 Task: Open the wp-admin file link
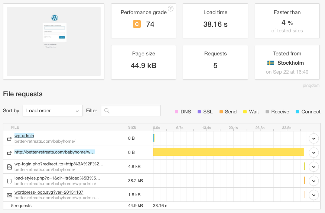[x=24, y=136]
